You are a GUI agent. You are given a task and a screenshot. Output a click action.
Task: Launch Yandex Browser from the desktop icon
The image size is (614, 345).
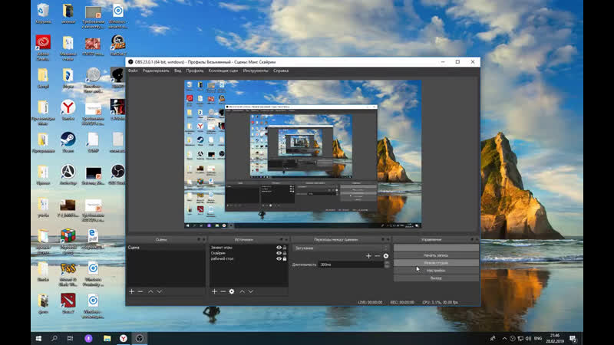pyautogui.click(x=68, y=110)
